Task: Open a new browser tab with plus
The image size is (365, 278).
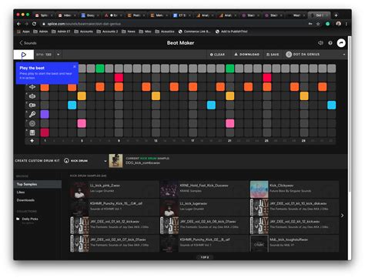Action: pyautogui.click(x=336, y=15)
